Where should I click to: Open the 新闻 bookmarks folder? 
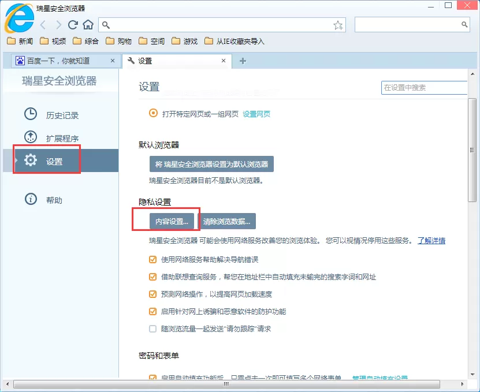[x=20, y=41]
